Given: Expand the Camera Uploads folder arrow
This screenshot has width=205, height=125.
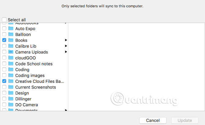Looking at the screenshot, I should click(66, 52).
